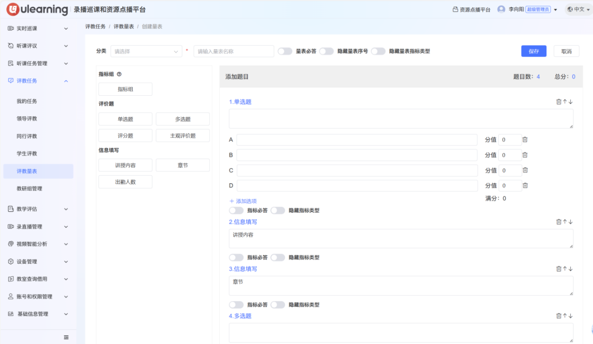Delete question 1 using its trash icon

(x=558, y=102)
